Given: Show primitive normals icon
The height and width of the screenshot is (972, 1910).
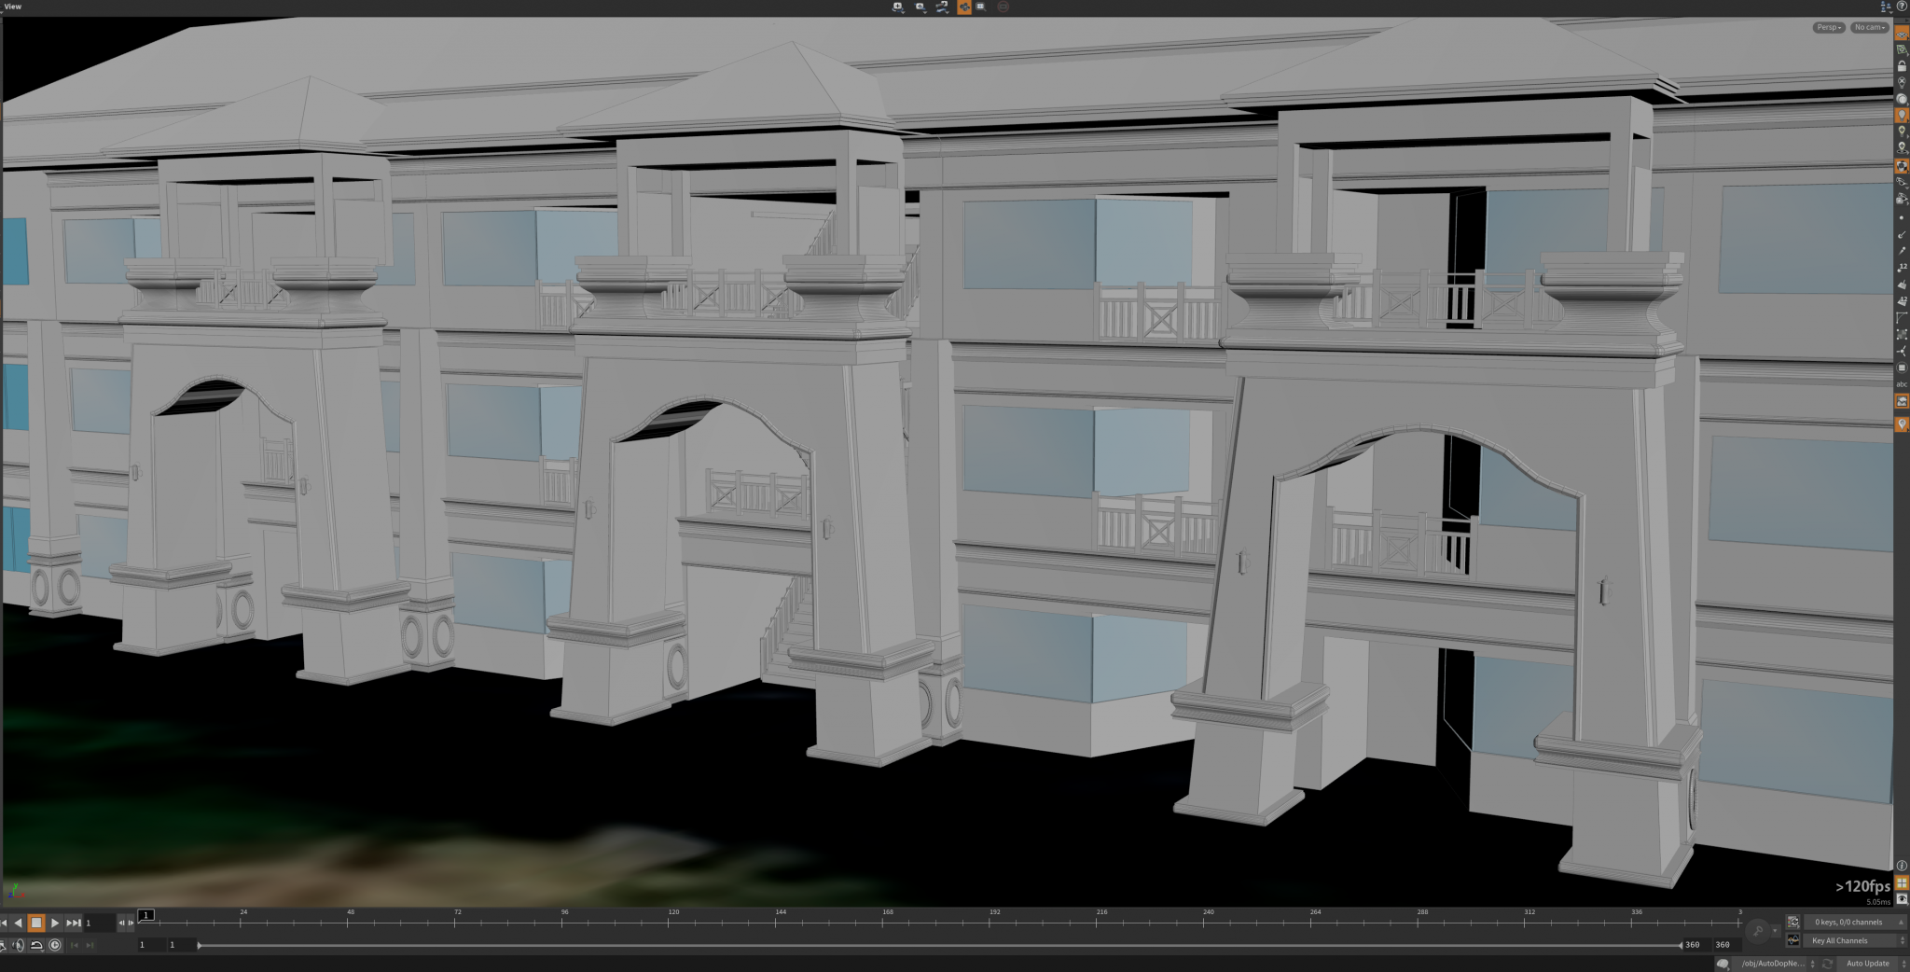Looking at the screenshot, I should pos(1902,285).
